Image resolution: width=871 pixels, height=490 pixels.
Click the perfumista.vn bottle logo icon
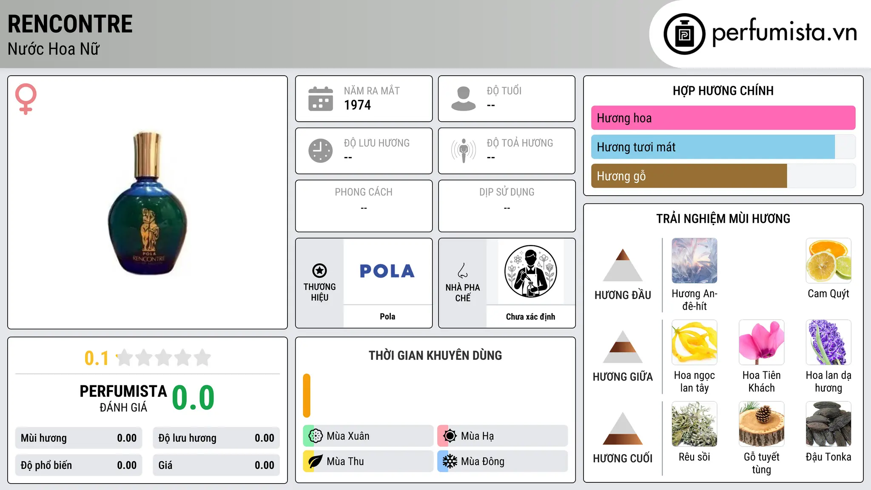point(684,34)
